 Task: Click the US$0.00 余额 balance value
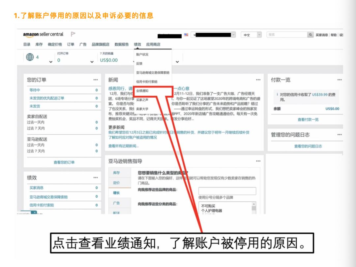332,109
